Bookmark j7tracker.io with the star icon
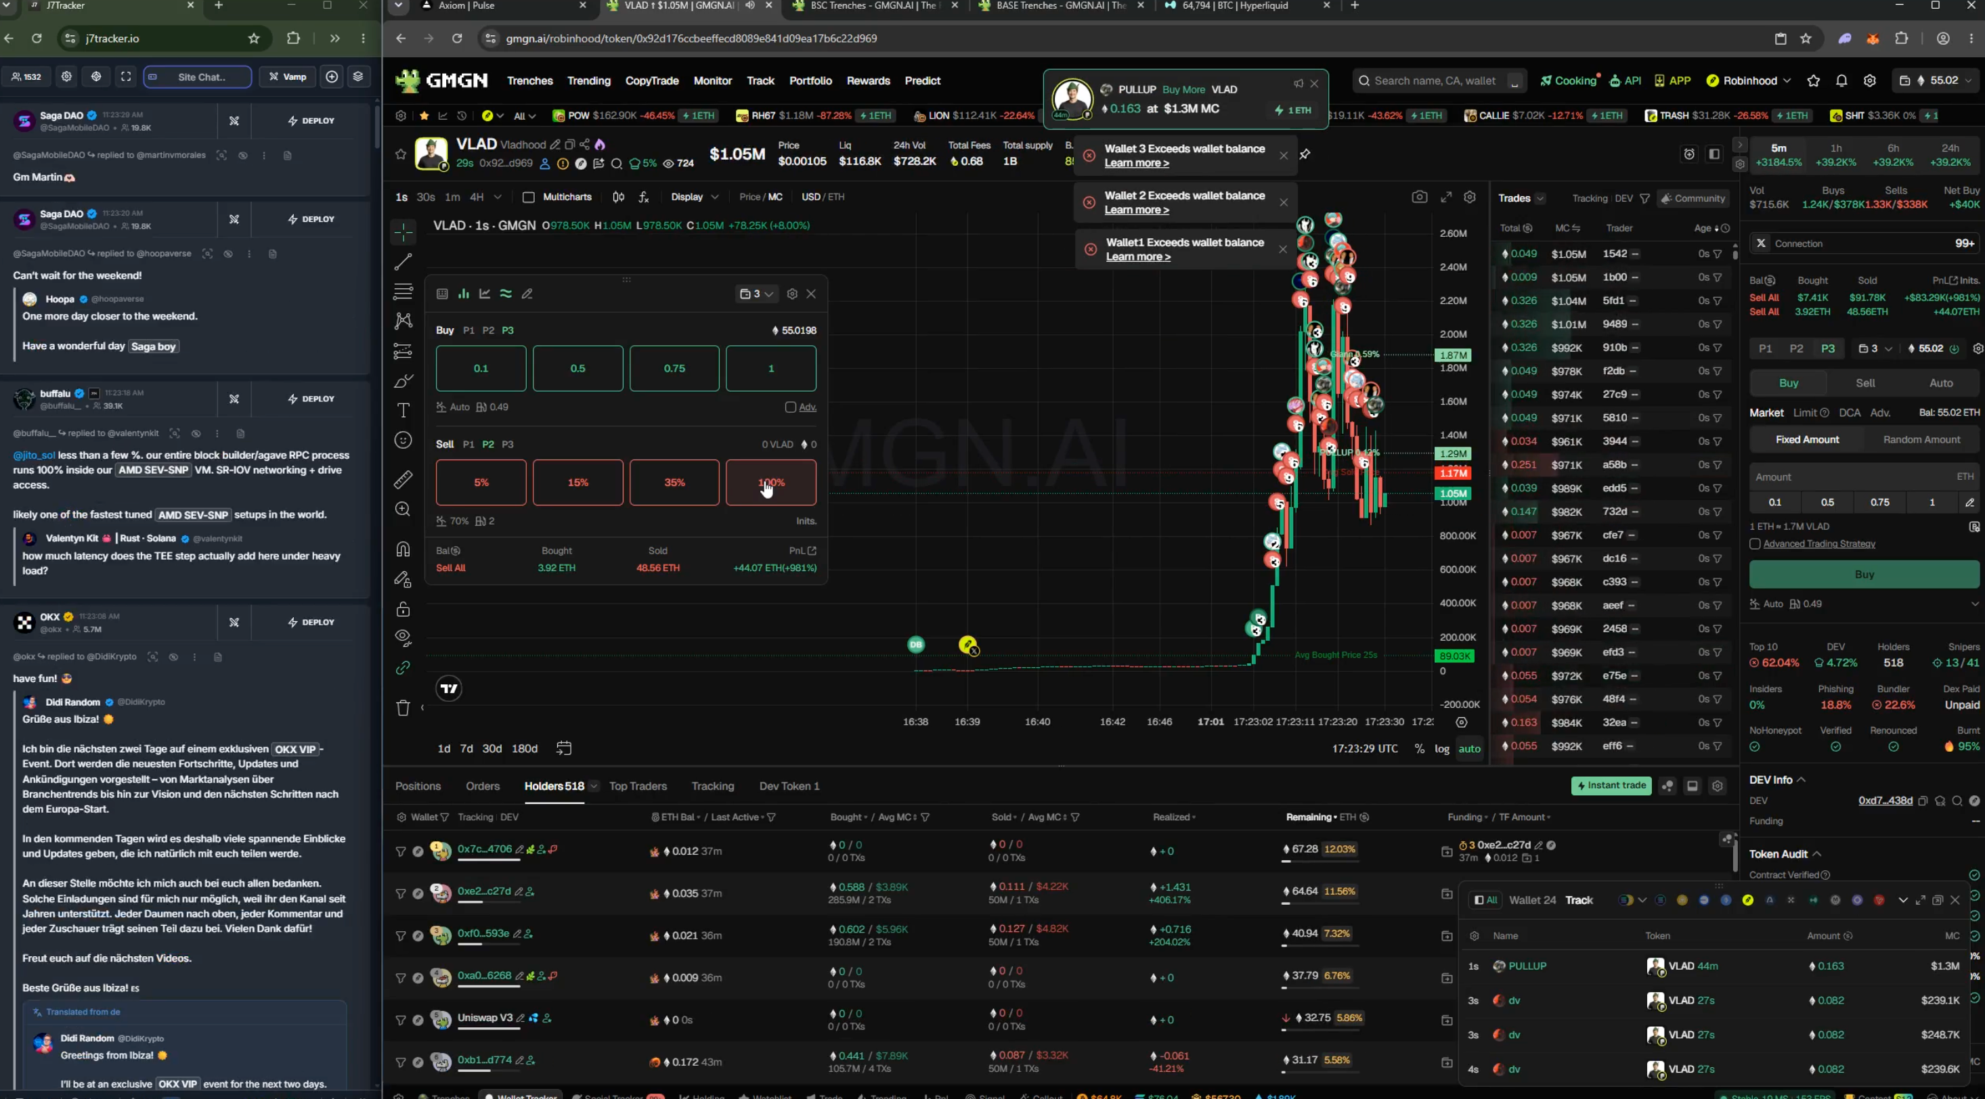The image size is (1985, 1099). (253, 39)
